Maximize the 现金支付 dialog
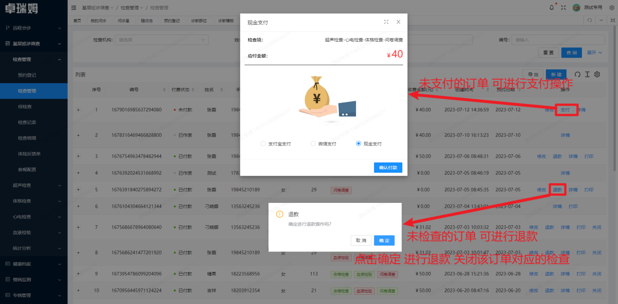This screenshot has width=618, height=304. 386,22
